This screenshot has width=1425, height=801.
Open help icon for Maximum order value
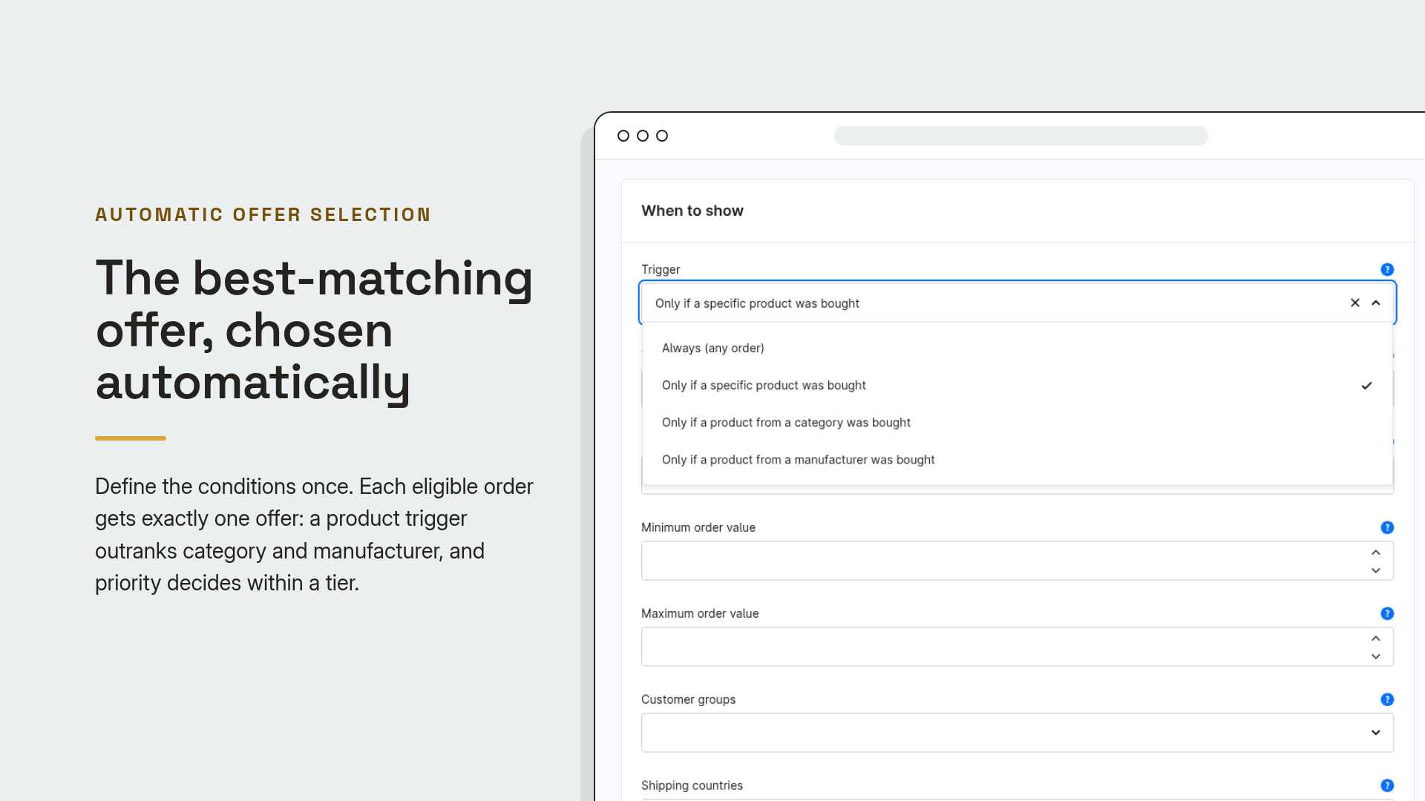(1386, 613)
